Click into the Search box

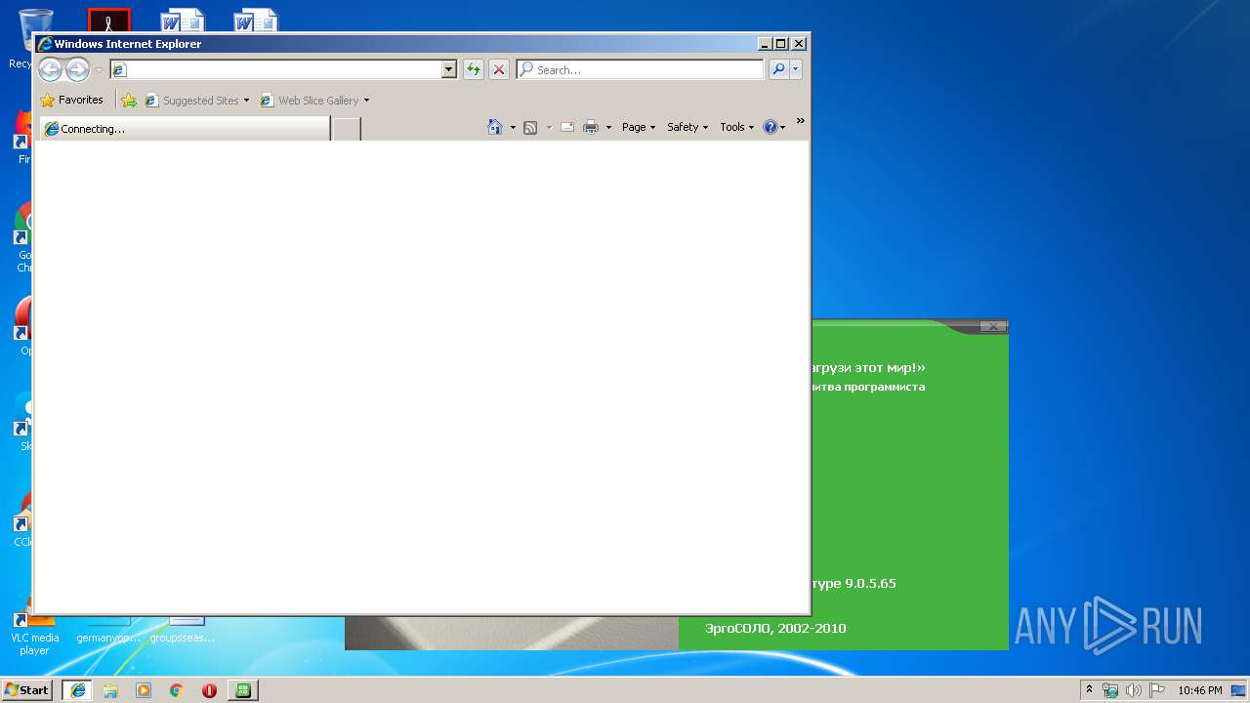[x=641, y=69]
